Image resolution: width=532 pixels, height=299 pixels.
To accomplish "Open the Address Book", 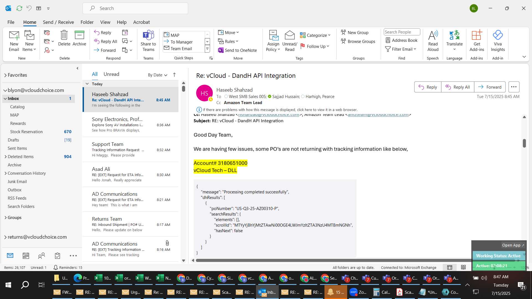I will pos(401,40).
